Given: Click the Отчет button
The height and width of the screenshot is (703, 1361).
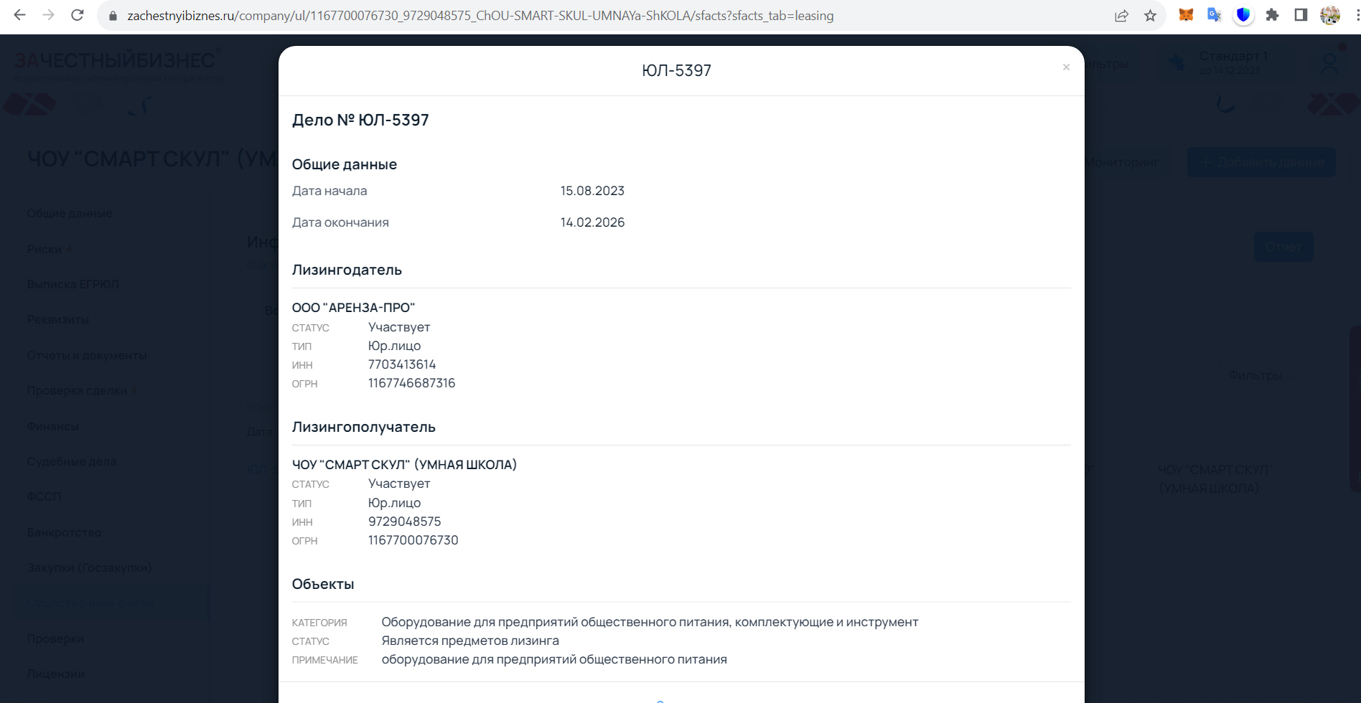Looking at the screenshot, I should (x=1283, y=247).
